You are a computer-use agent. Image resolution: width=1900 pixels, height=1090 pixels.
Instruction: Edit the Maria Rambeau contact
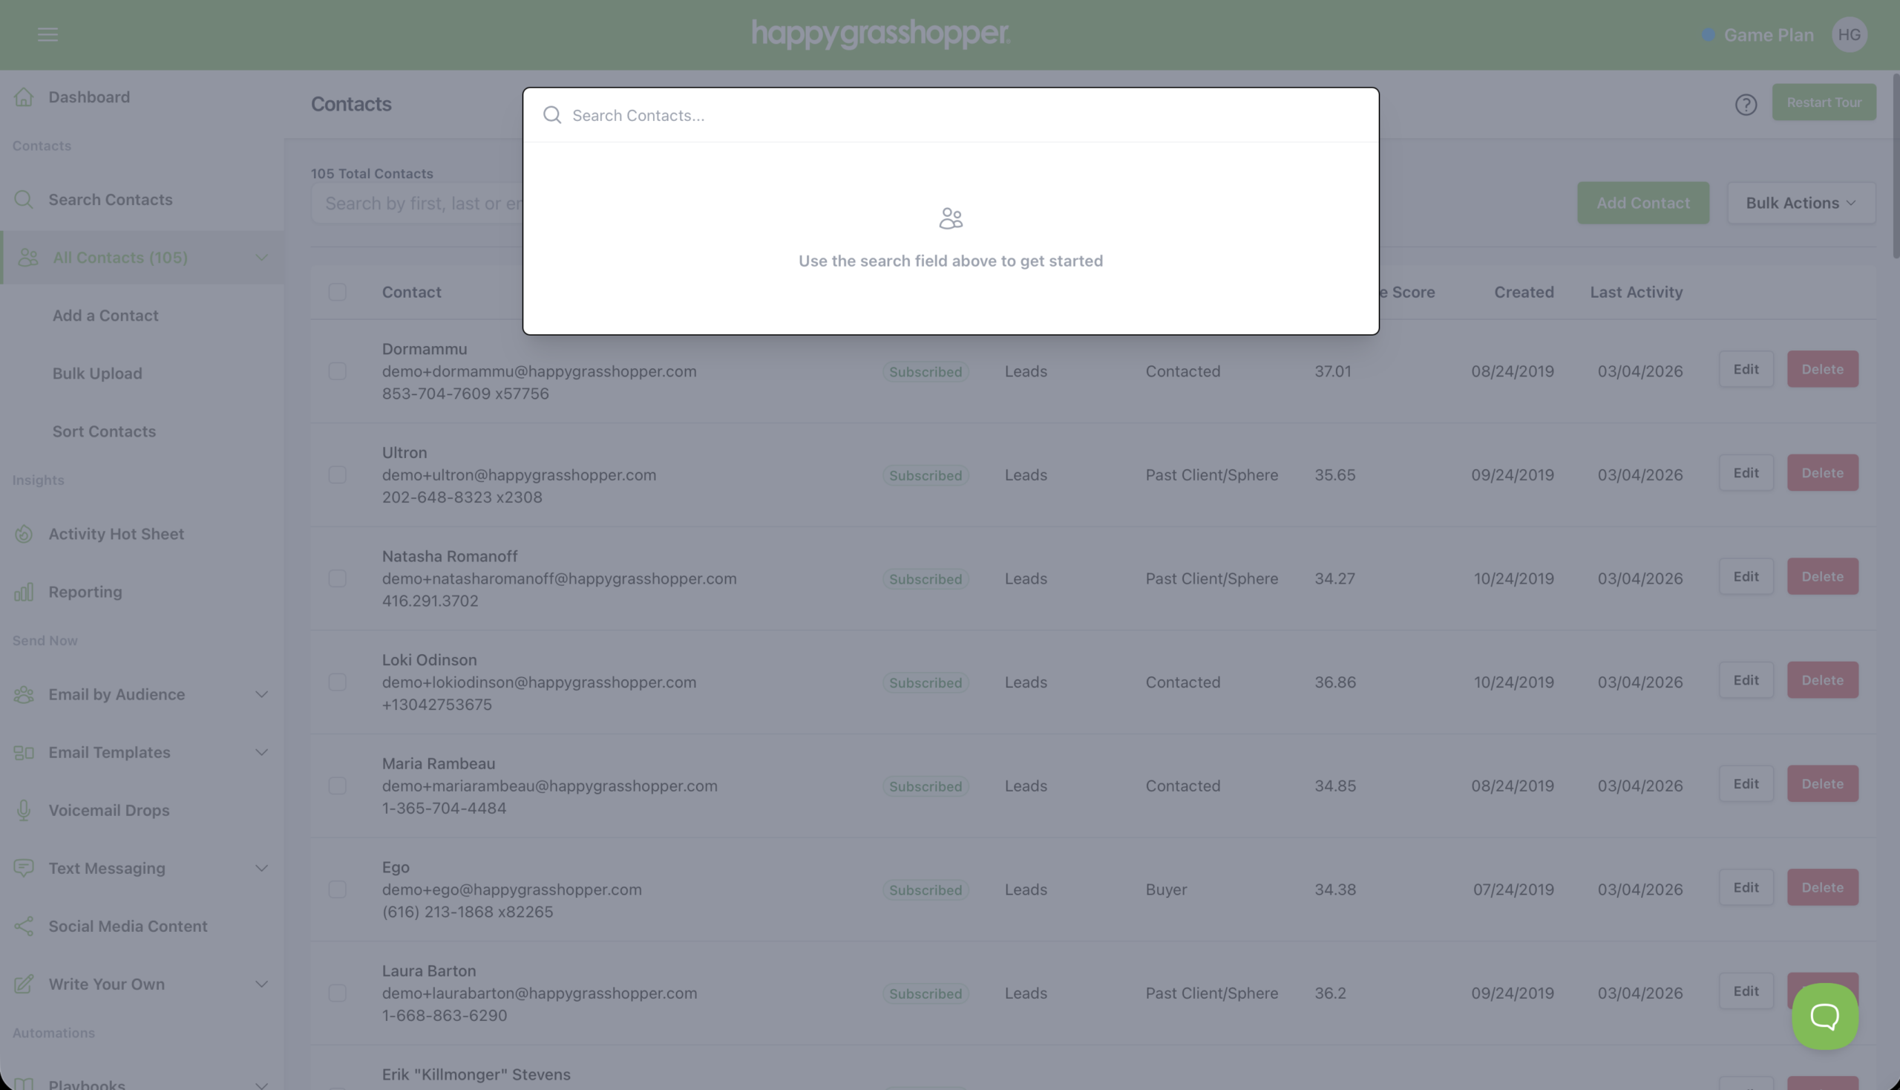click(1746, 784)
